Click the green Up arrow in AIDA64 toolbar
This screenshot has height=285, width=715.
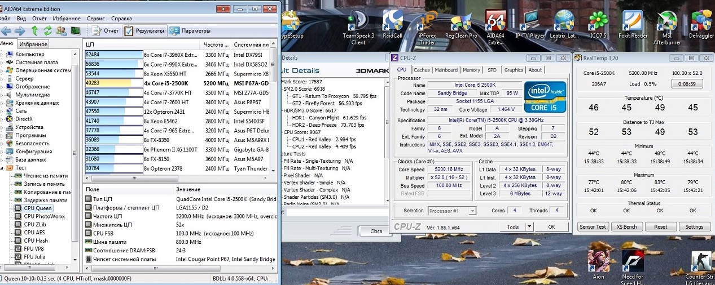(34, 30)
